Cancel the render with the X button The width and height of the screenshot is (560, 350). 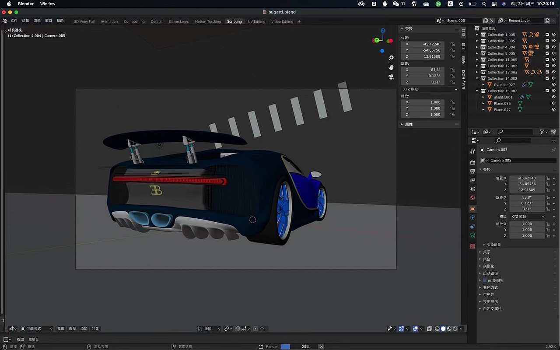pyautogui.click(x=321, y=346)
